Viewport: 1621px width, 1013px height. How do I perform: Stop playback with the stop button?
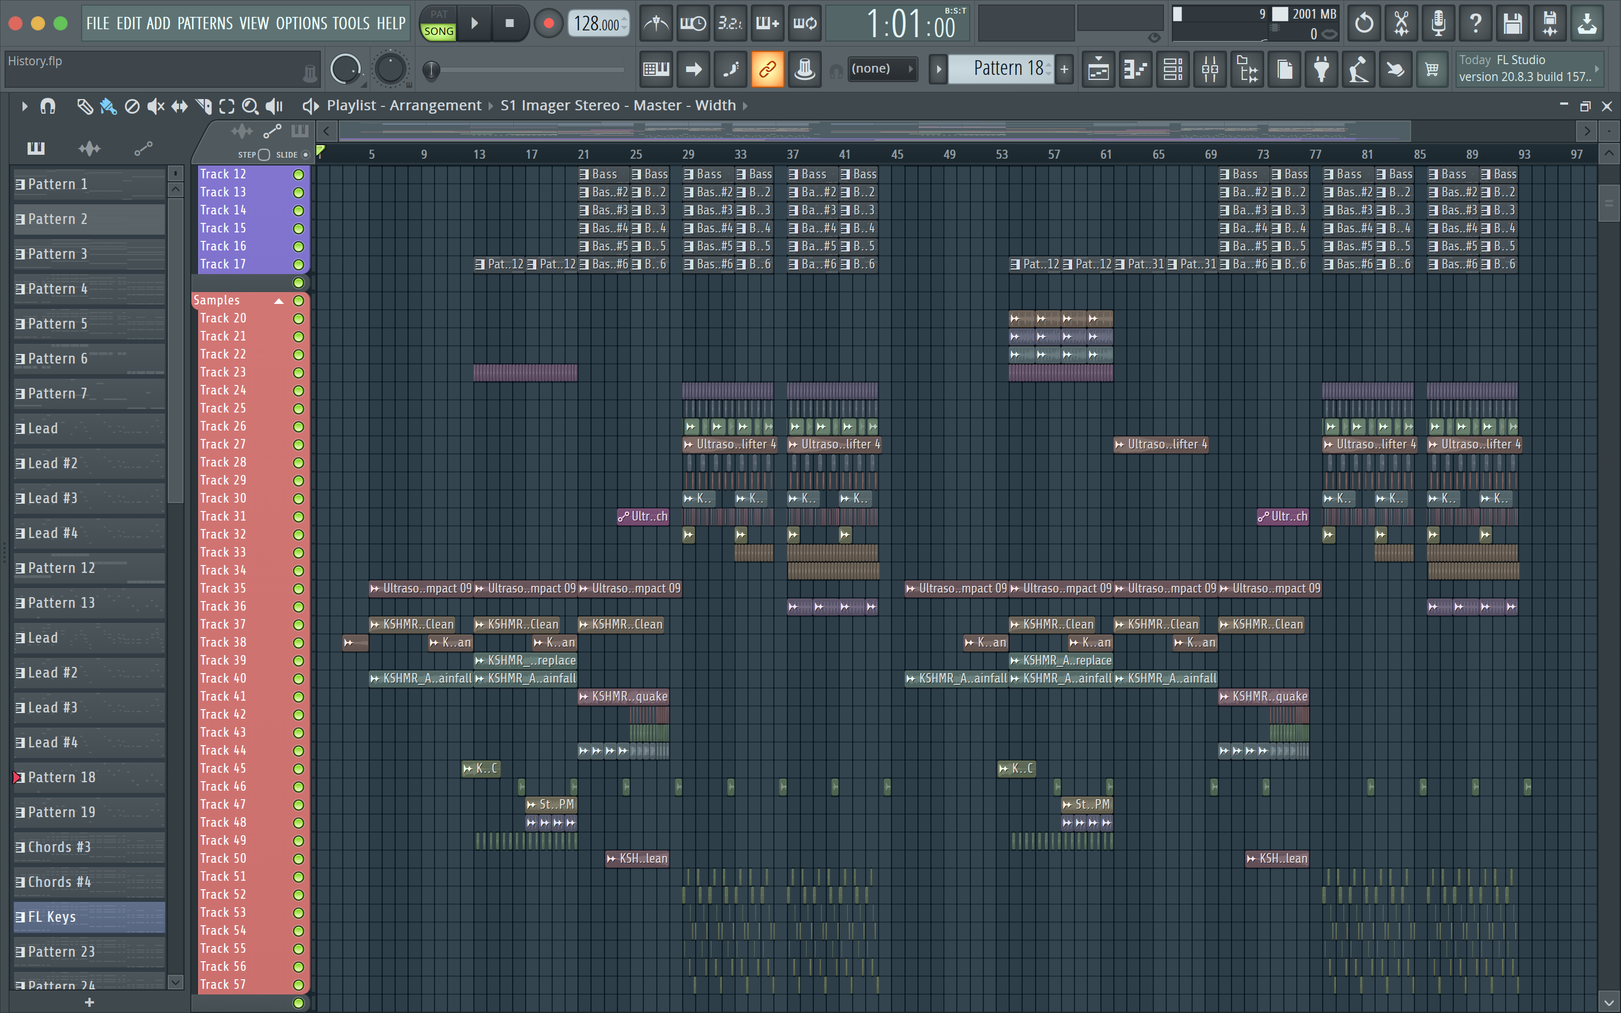[x=510, y=24]
